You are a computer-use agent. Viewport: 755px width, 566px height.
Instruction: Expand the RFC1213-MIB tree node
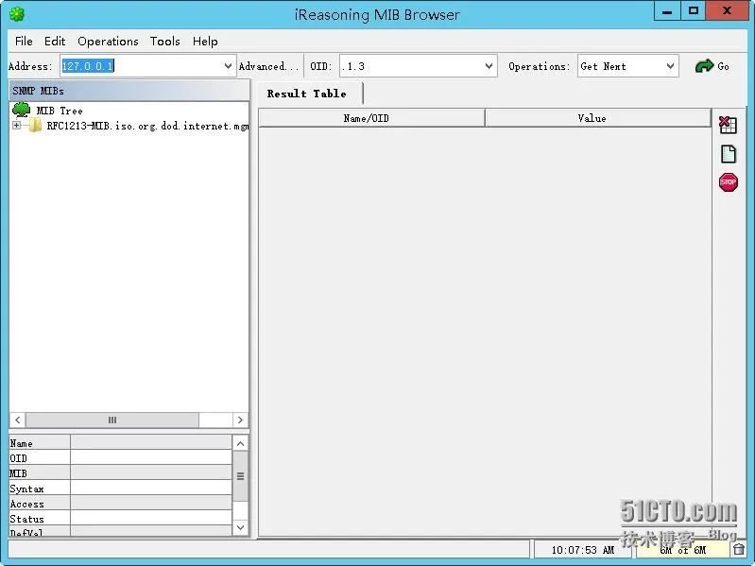coord(17,126)
